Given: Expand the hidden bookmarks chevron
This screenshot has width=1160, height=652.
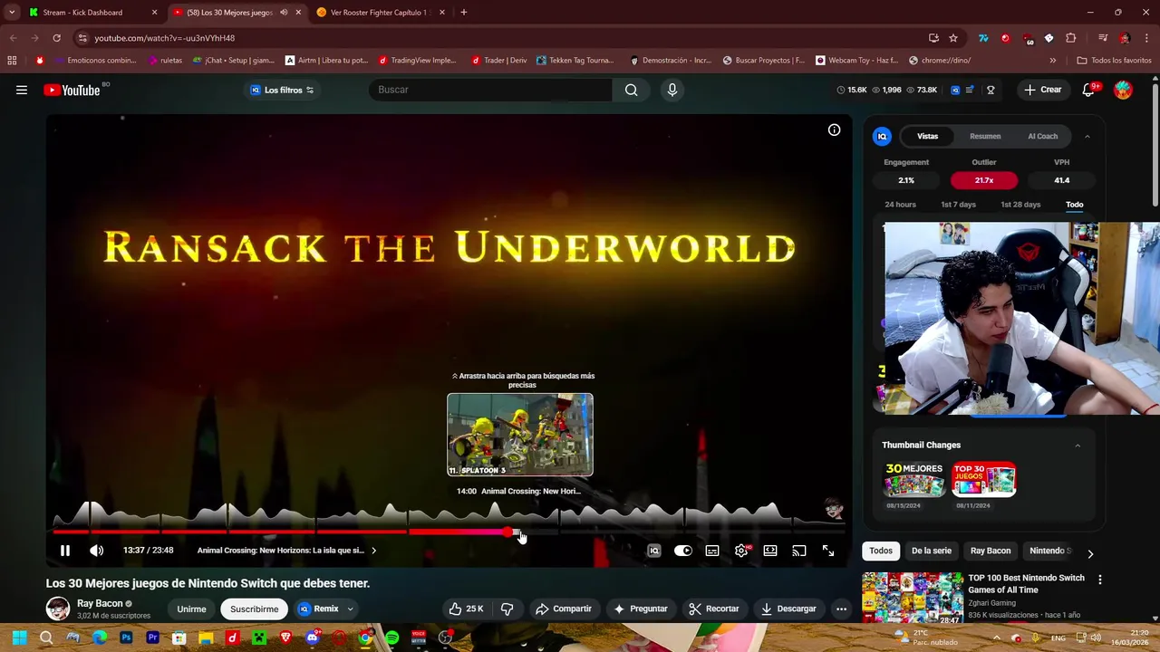Looking at the screenshot, I should (1052, 61).
